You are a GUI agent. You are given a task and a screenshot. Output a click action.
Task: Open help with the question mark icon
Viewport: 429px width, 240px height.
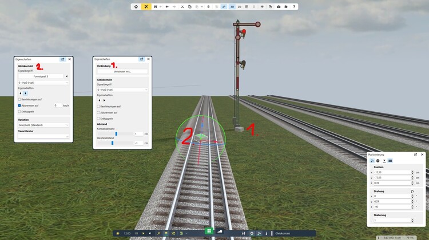(294, 7)
